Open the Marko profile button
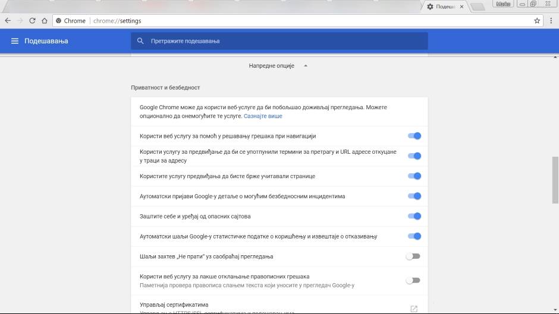Screen dimensions: 559x314 click(x=503, y=4)
